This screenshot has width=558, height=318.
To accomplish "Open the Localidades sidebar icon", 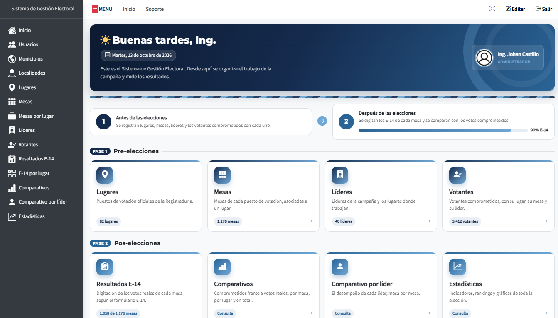I will click(12, 73).
